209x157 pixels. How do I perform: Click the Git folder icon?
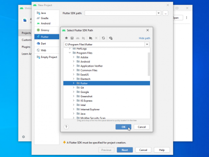click(x=78, y=88)
